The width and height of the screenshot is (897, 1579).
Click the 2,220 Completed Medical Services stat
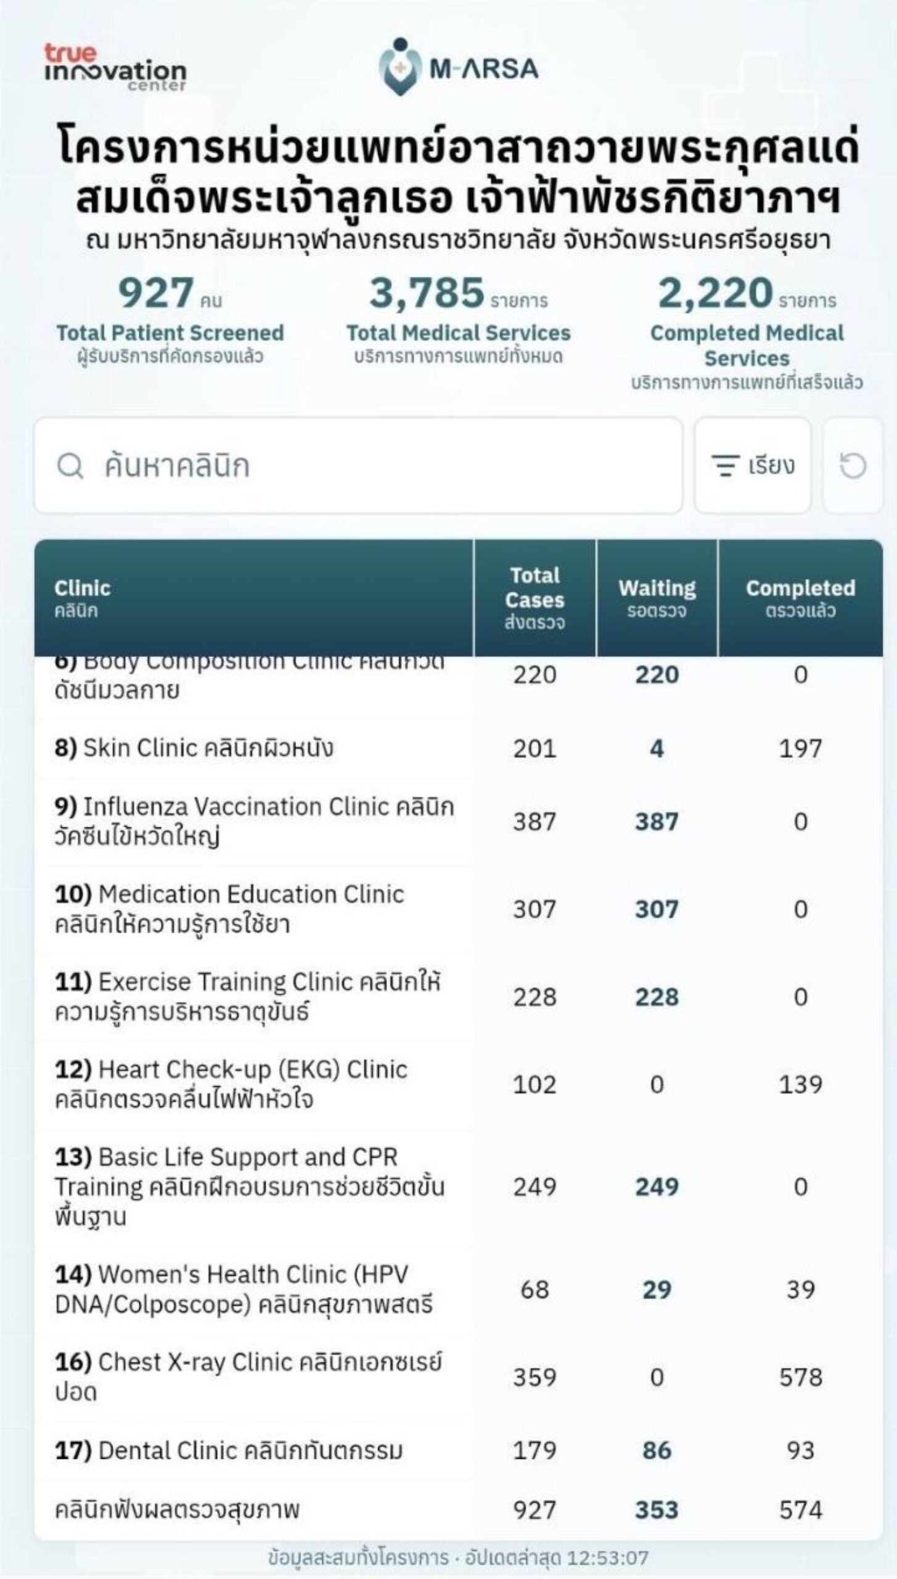click(x=747, y=332)
